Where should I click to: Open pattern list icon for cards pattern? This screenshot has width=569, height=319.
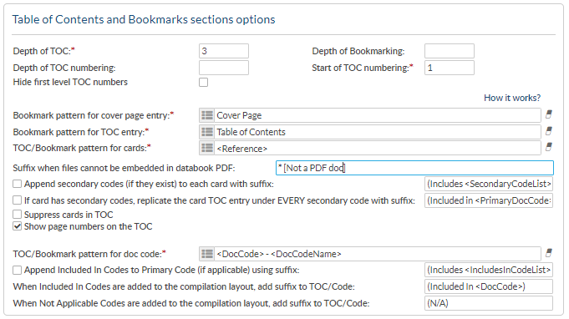click(207, 149)
